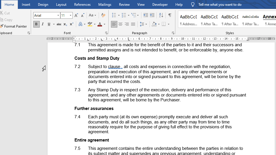Open the Mailings tab
The width and height of the screenshot is (276, 155).
coord(105,5)
